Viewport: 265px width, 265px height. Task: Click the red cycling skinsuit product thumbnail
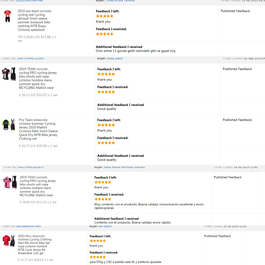click(x=8, y=16)
